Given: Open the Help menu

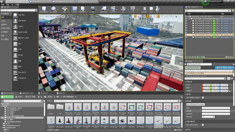Looking at the screenshot, I should click(17, 5).
